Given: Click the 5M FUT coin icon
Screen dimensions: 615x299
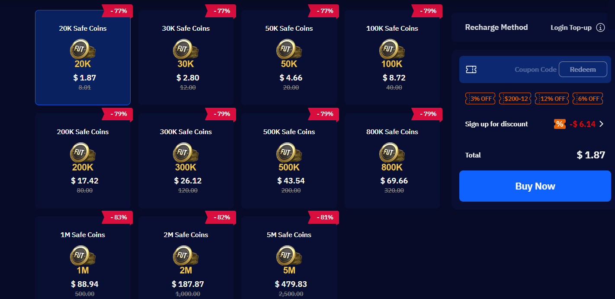Looking at the screenshot, I should point(289,256).
